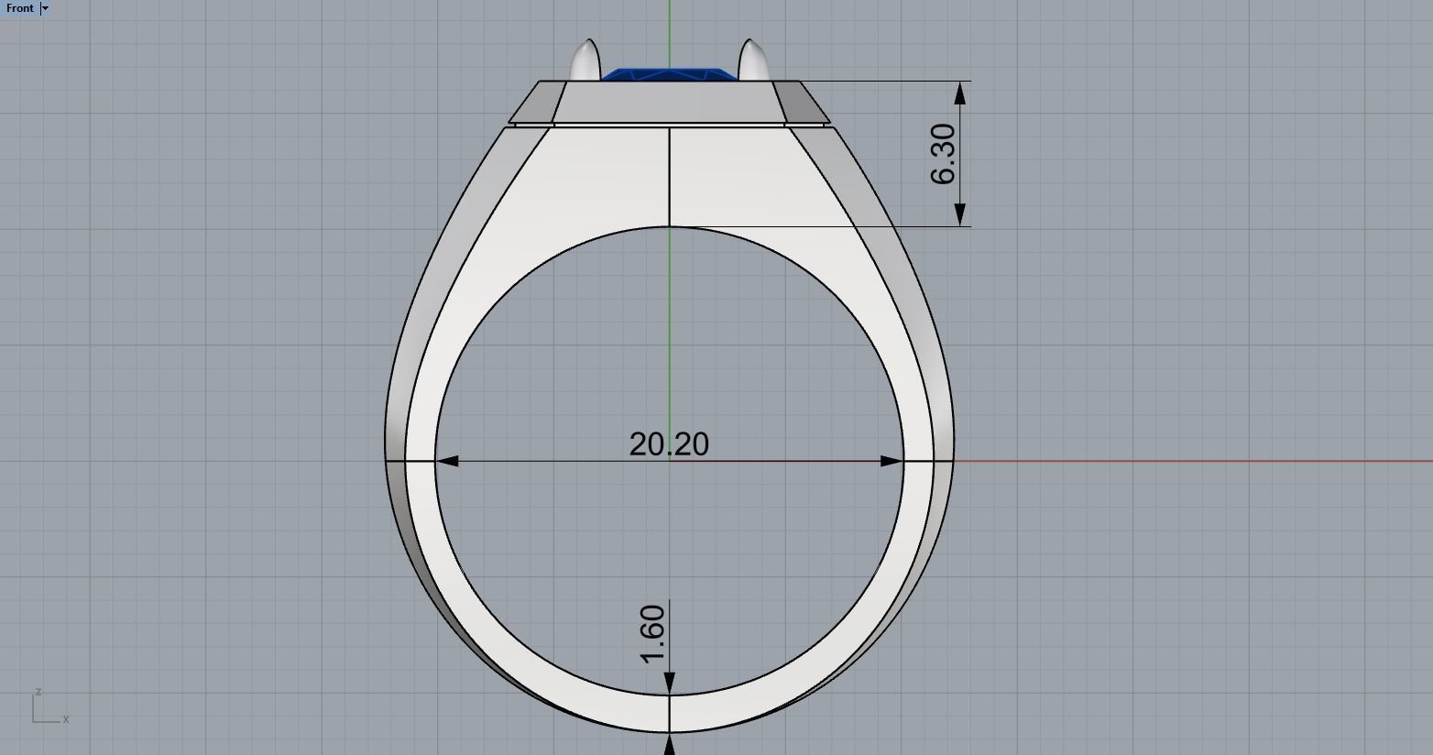Select the blue gemstone on the ring
1433x755 pixels.
[x=670, y=74]
